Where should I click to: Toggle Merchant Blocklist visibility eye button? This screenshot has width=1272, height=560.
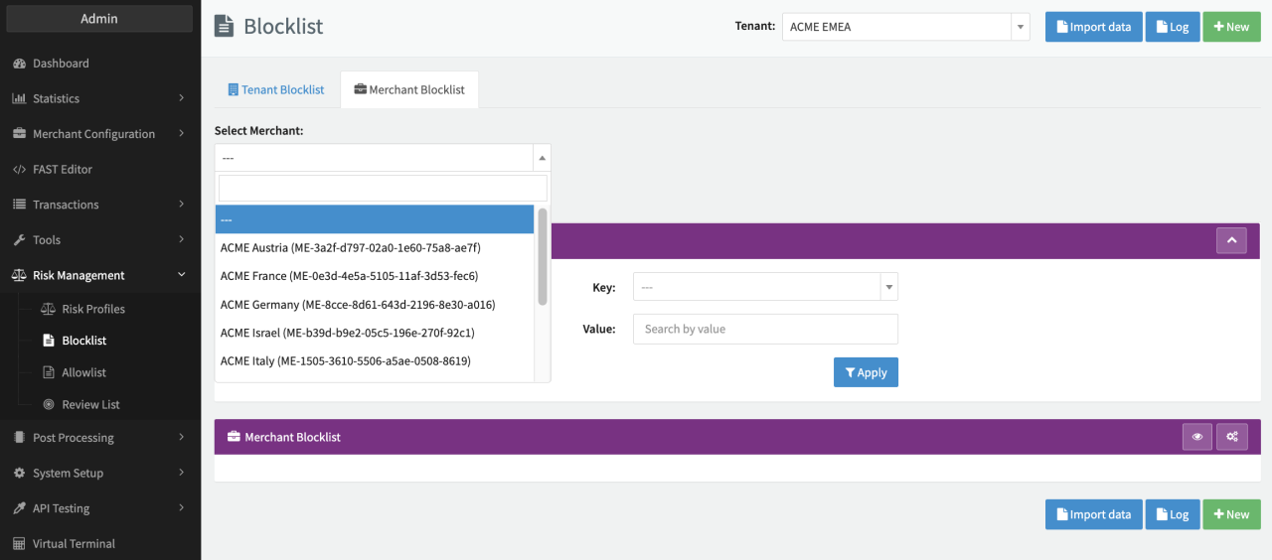tap(1196, 437)
